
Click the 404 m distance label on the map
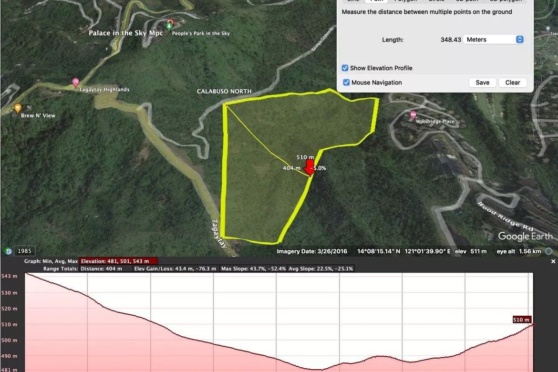[291, 168]
